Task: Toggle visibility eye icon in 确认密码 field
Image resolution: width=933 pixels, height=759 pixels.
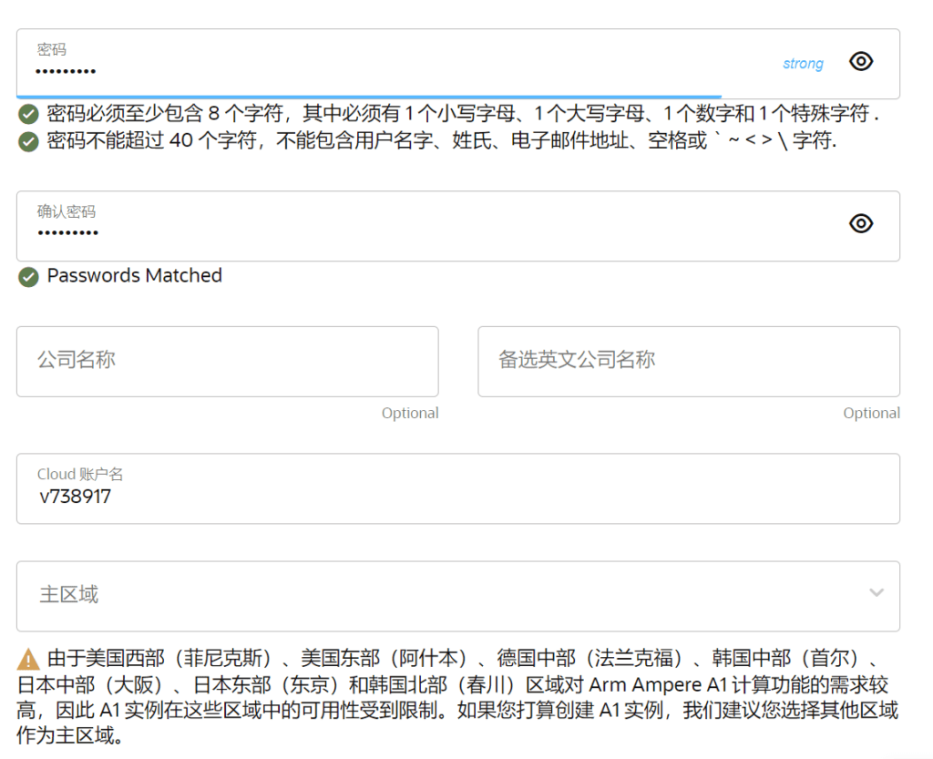Action: click(x=860, y=223)
